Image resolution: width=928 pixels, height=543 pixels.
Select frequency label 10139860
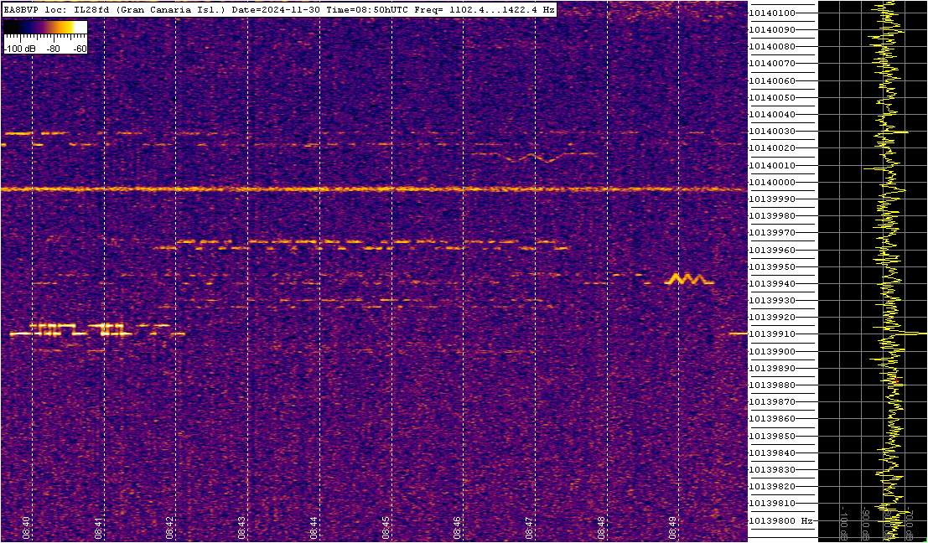(x=772, y=419)
